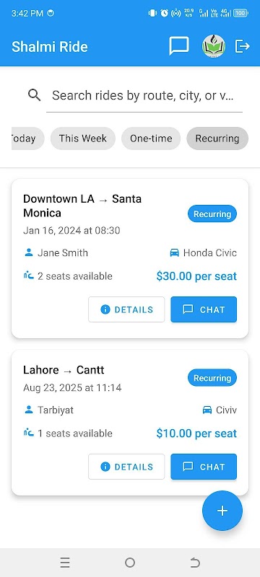Tap the Android home circle button
The image size is (260, 577).
point(130,563)
